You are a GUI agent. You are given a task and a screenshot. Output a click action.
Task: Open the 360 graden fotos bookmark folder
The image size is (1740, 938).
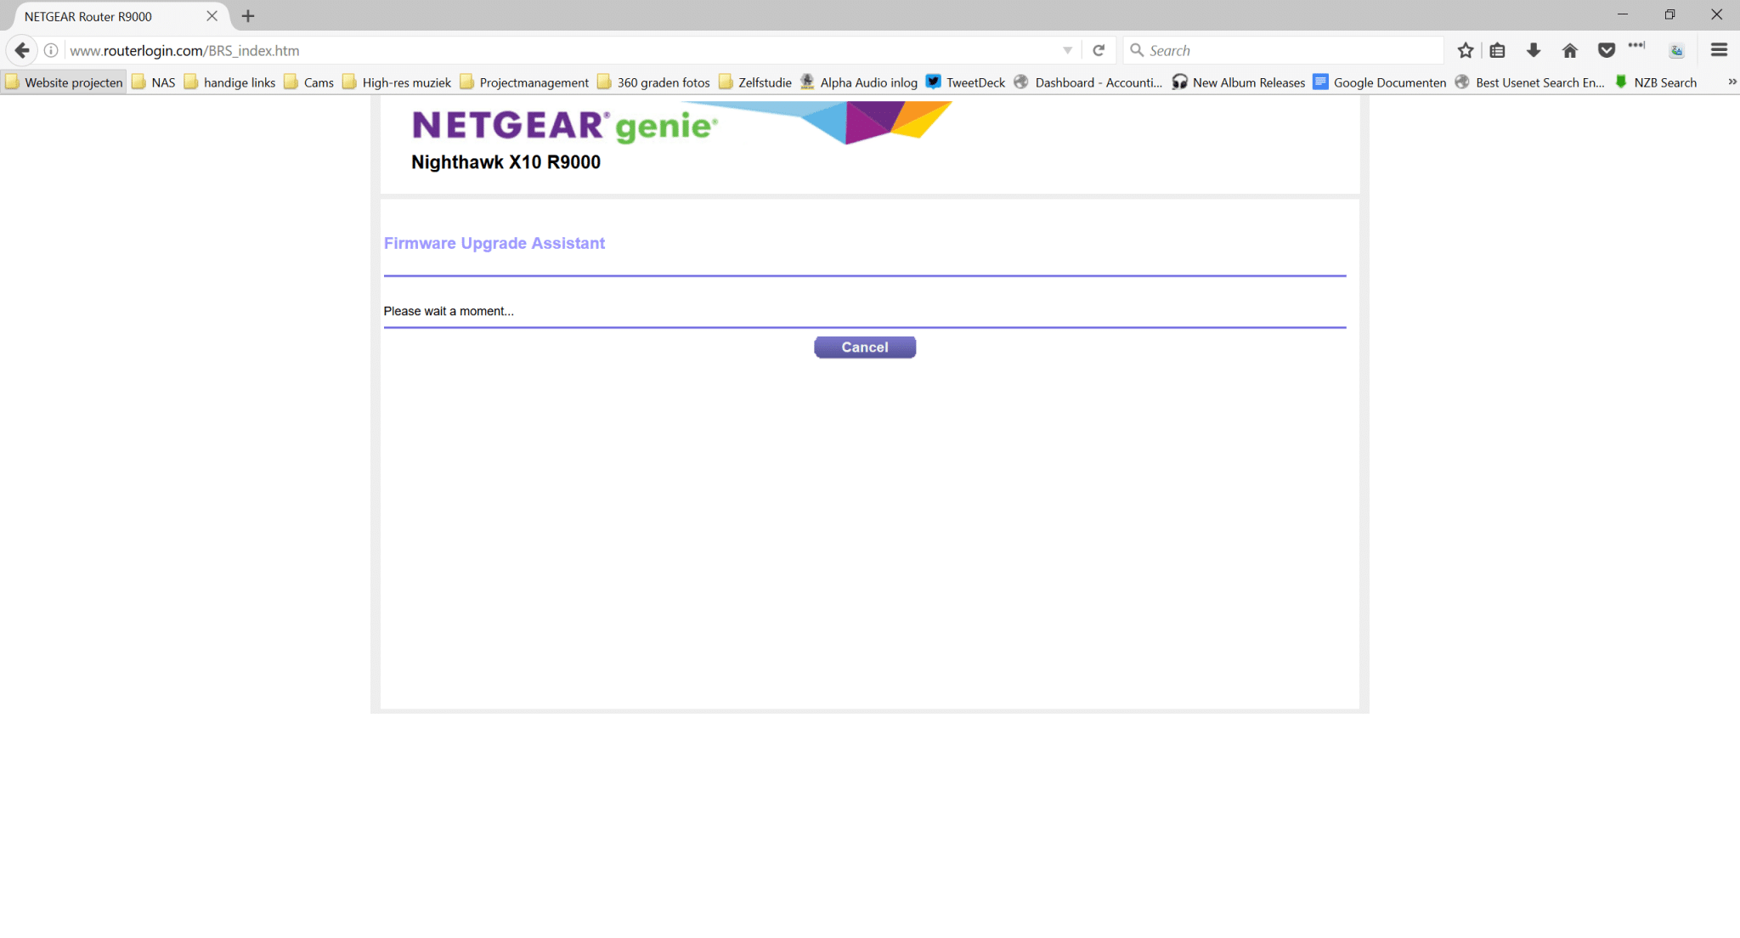[653, 82]
